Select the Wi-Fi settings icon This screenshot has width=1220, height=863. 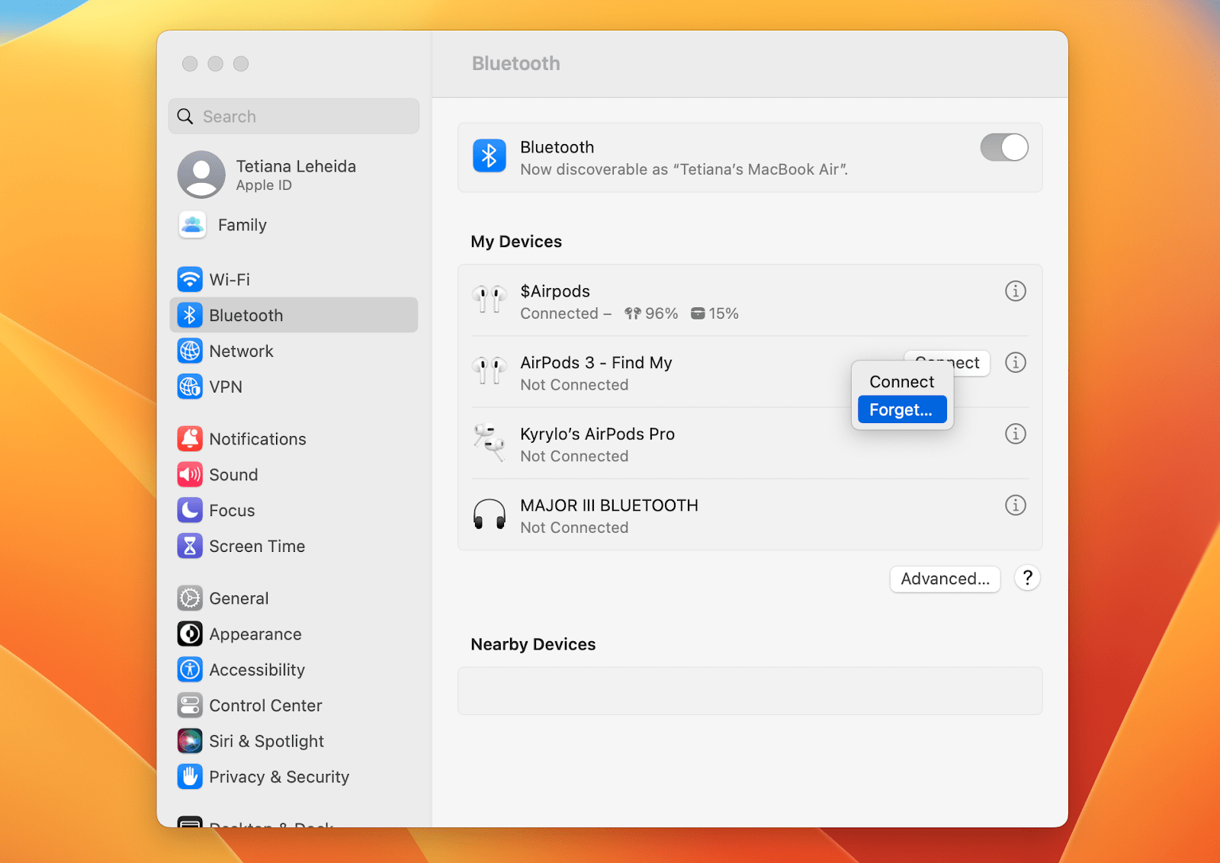click(x=189, y=280)
